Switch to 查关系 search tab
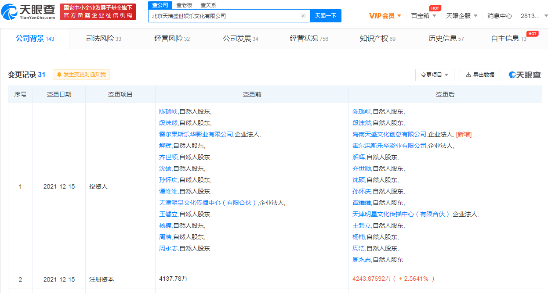Screen dimensions: 548x293 (208, 5)
